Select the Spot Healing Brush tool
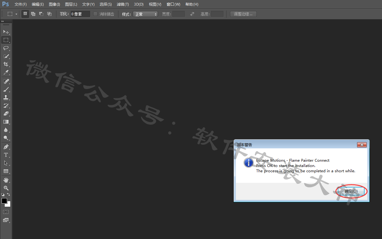This screenshot has width=382, height=239. coord(6,81)
